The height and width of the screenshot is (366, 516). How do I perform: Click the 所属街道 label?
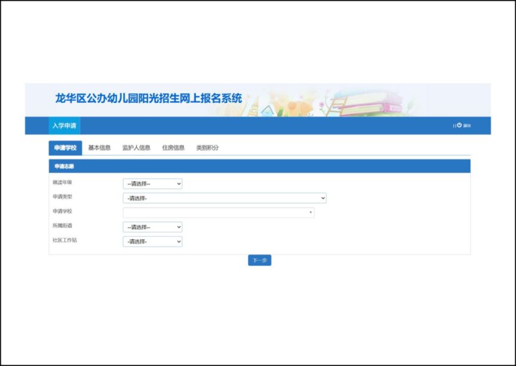click(x=62, y=225)
